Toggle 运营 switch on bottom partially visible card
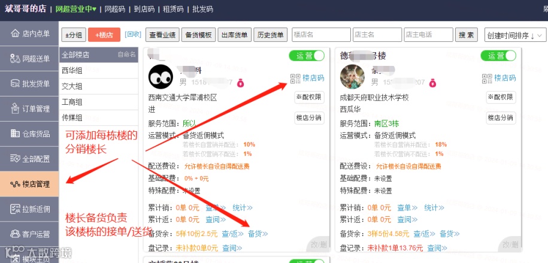 click(307, 261)
